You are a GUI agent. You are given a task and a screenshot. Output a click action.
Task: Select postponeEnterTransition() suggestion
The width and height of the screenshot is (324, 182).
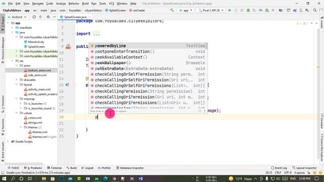tap(148, 52)
